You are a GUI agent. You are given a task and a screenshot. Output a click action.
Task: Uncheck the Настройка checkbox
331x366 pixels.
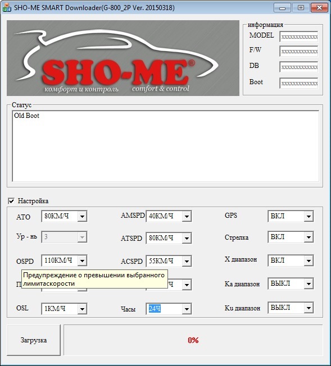(11, 201)
